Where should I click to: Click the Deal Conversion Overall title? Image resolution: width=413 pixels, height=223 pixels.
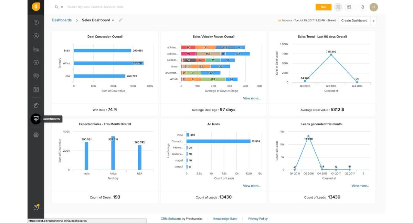[x=105, y=37]
